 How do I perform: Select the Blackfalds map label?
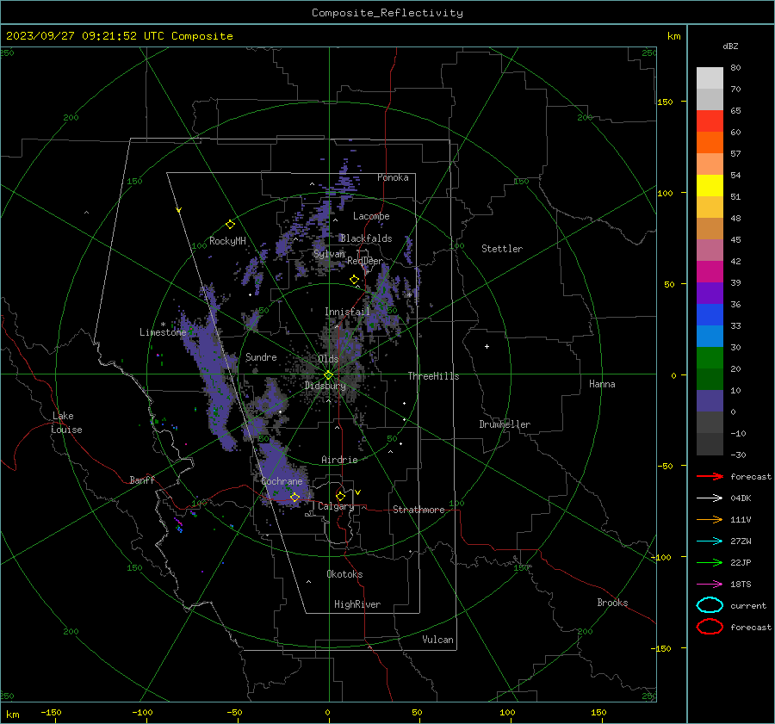366,238
